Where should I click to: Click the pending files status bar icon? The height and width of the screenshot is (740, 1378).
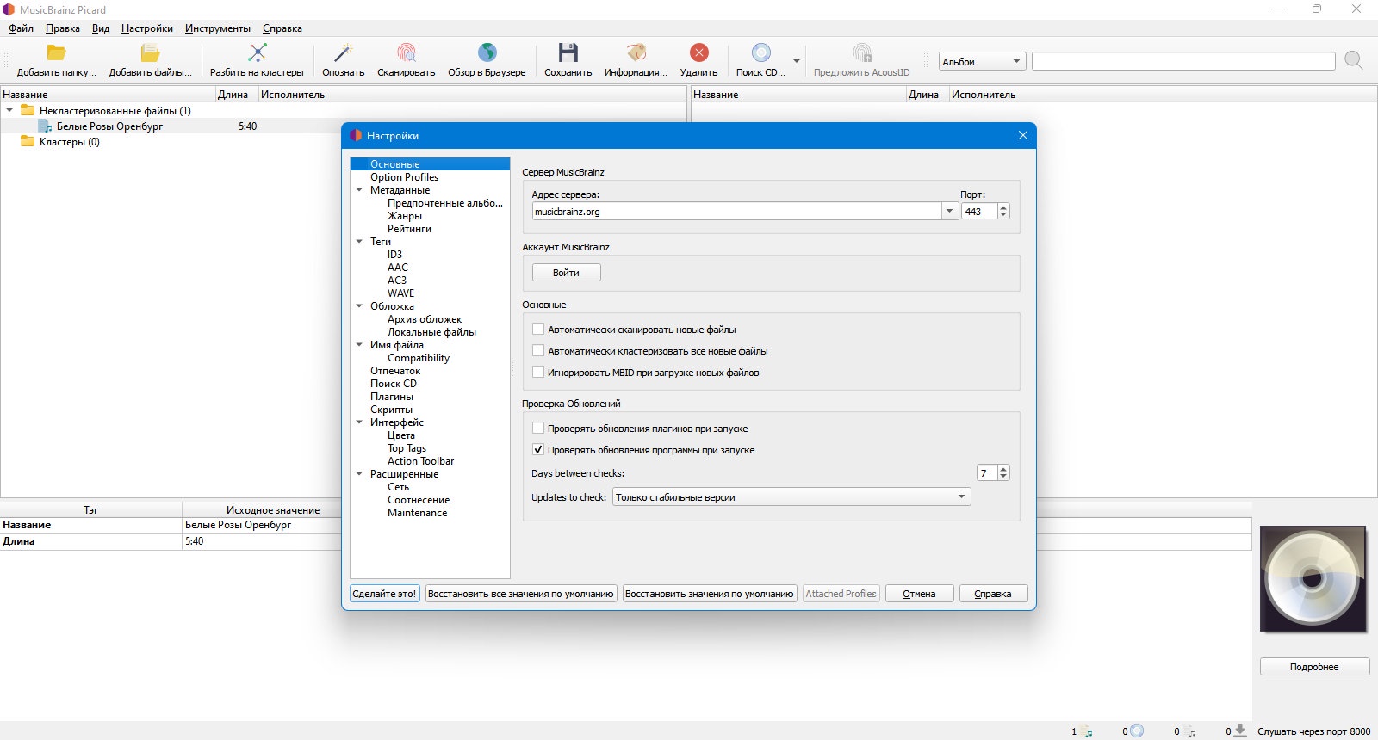(x=1189, y=731)
